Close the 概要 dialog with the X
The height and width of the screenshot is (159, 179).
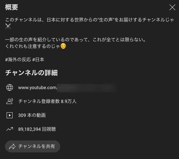[172, 7]
